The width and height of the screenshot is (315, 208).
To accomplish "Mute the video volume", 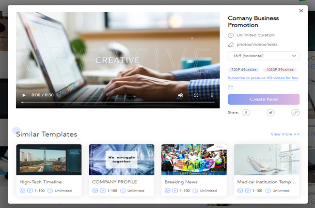I will [180, 95].
